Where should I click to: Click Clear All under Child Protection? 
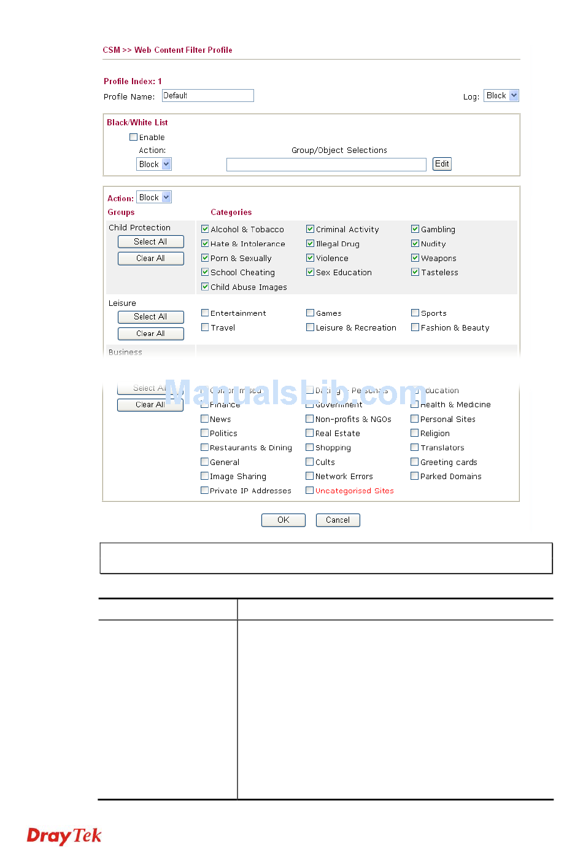pyautogui.click(x=150, y=259)
